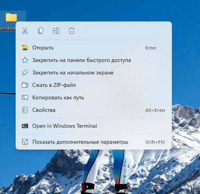Open Свойства from the context menu
The height and width of the screenshot is (194, 200).
point(94,110)
